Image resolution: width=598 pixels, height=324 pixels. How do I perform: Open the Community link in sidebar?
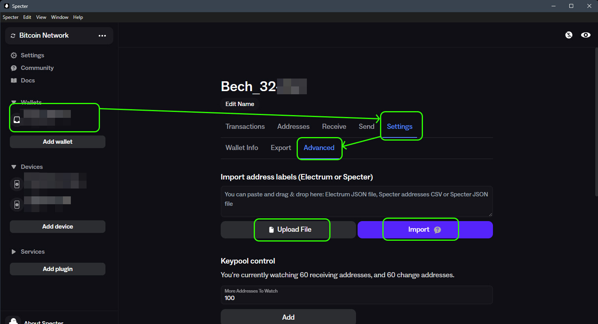coord(37,68)
